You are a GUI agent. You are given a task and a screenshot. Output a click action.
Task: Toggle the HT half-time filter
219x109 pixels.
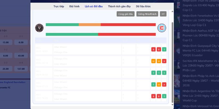pyautogui.click(x=163, y=14)
